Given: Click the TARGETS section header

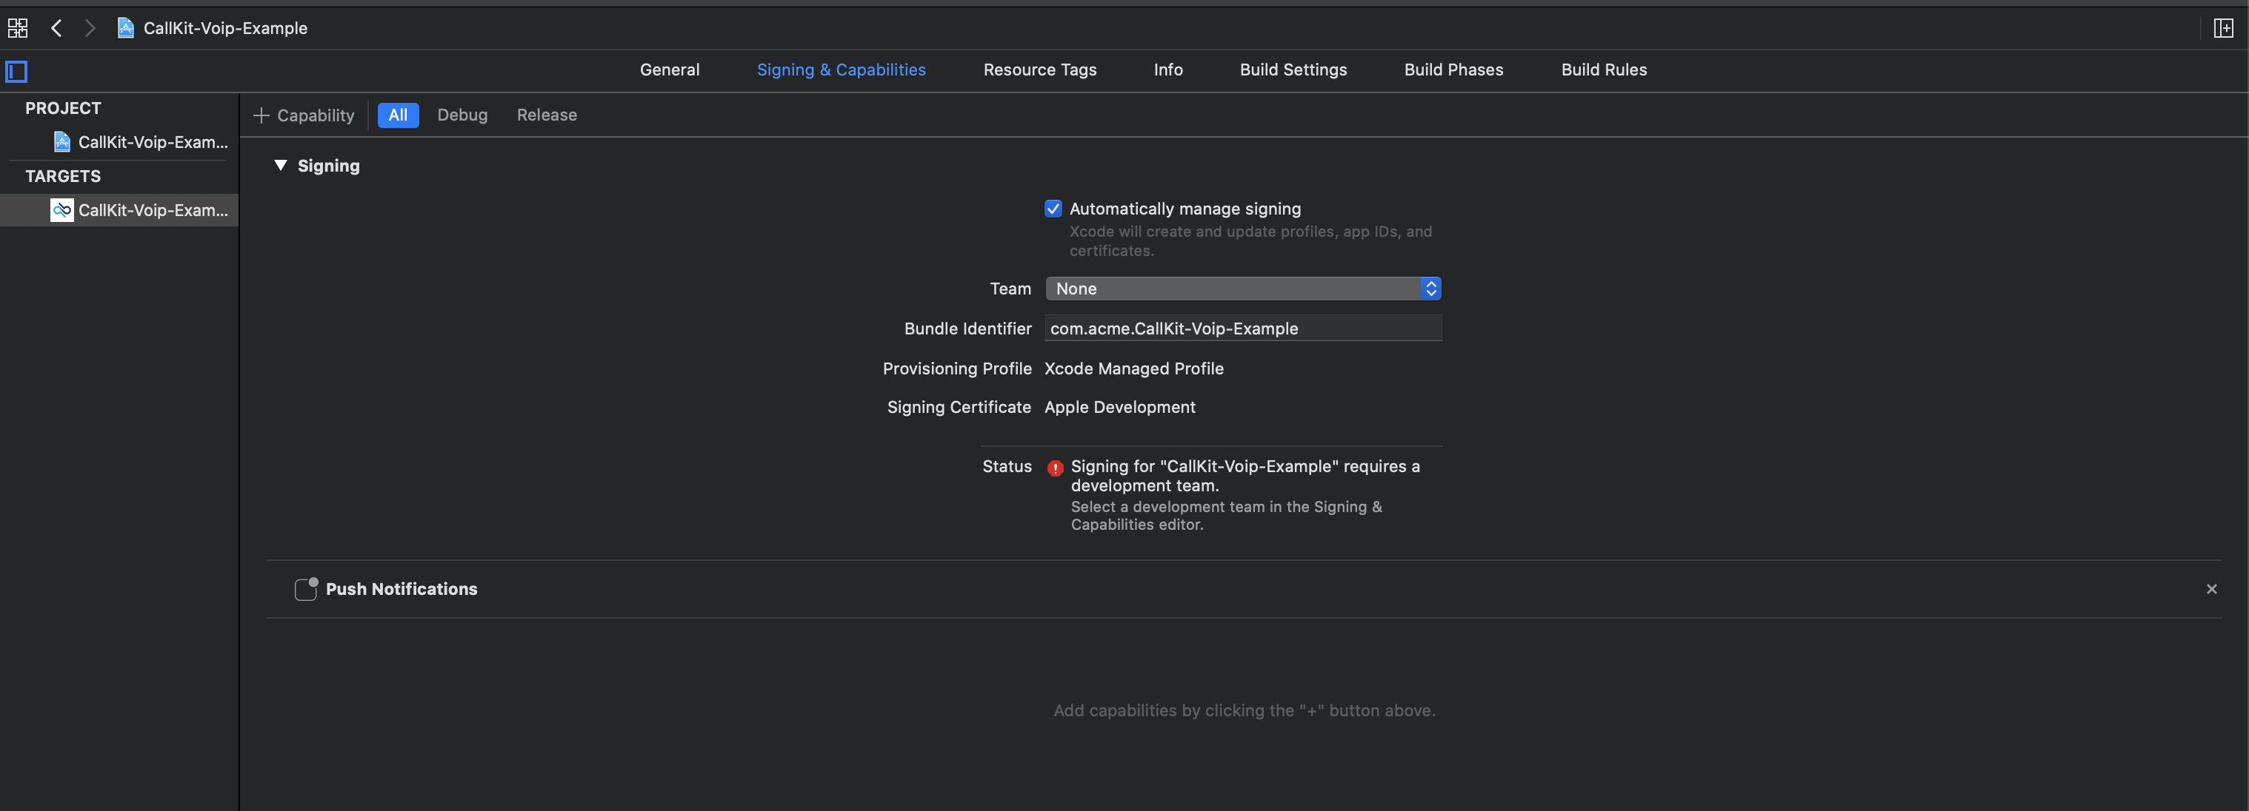Looking at the screenshot, I should pyautogui.click(x=63, y=176).
